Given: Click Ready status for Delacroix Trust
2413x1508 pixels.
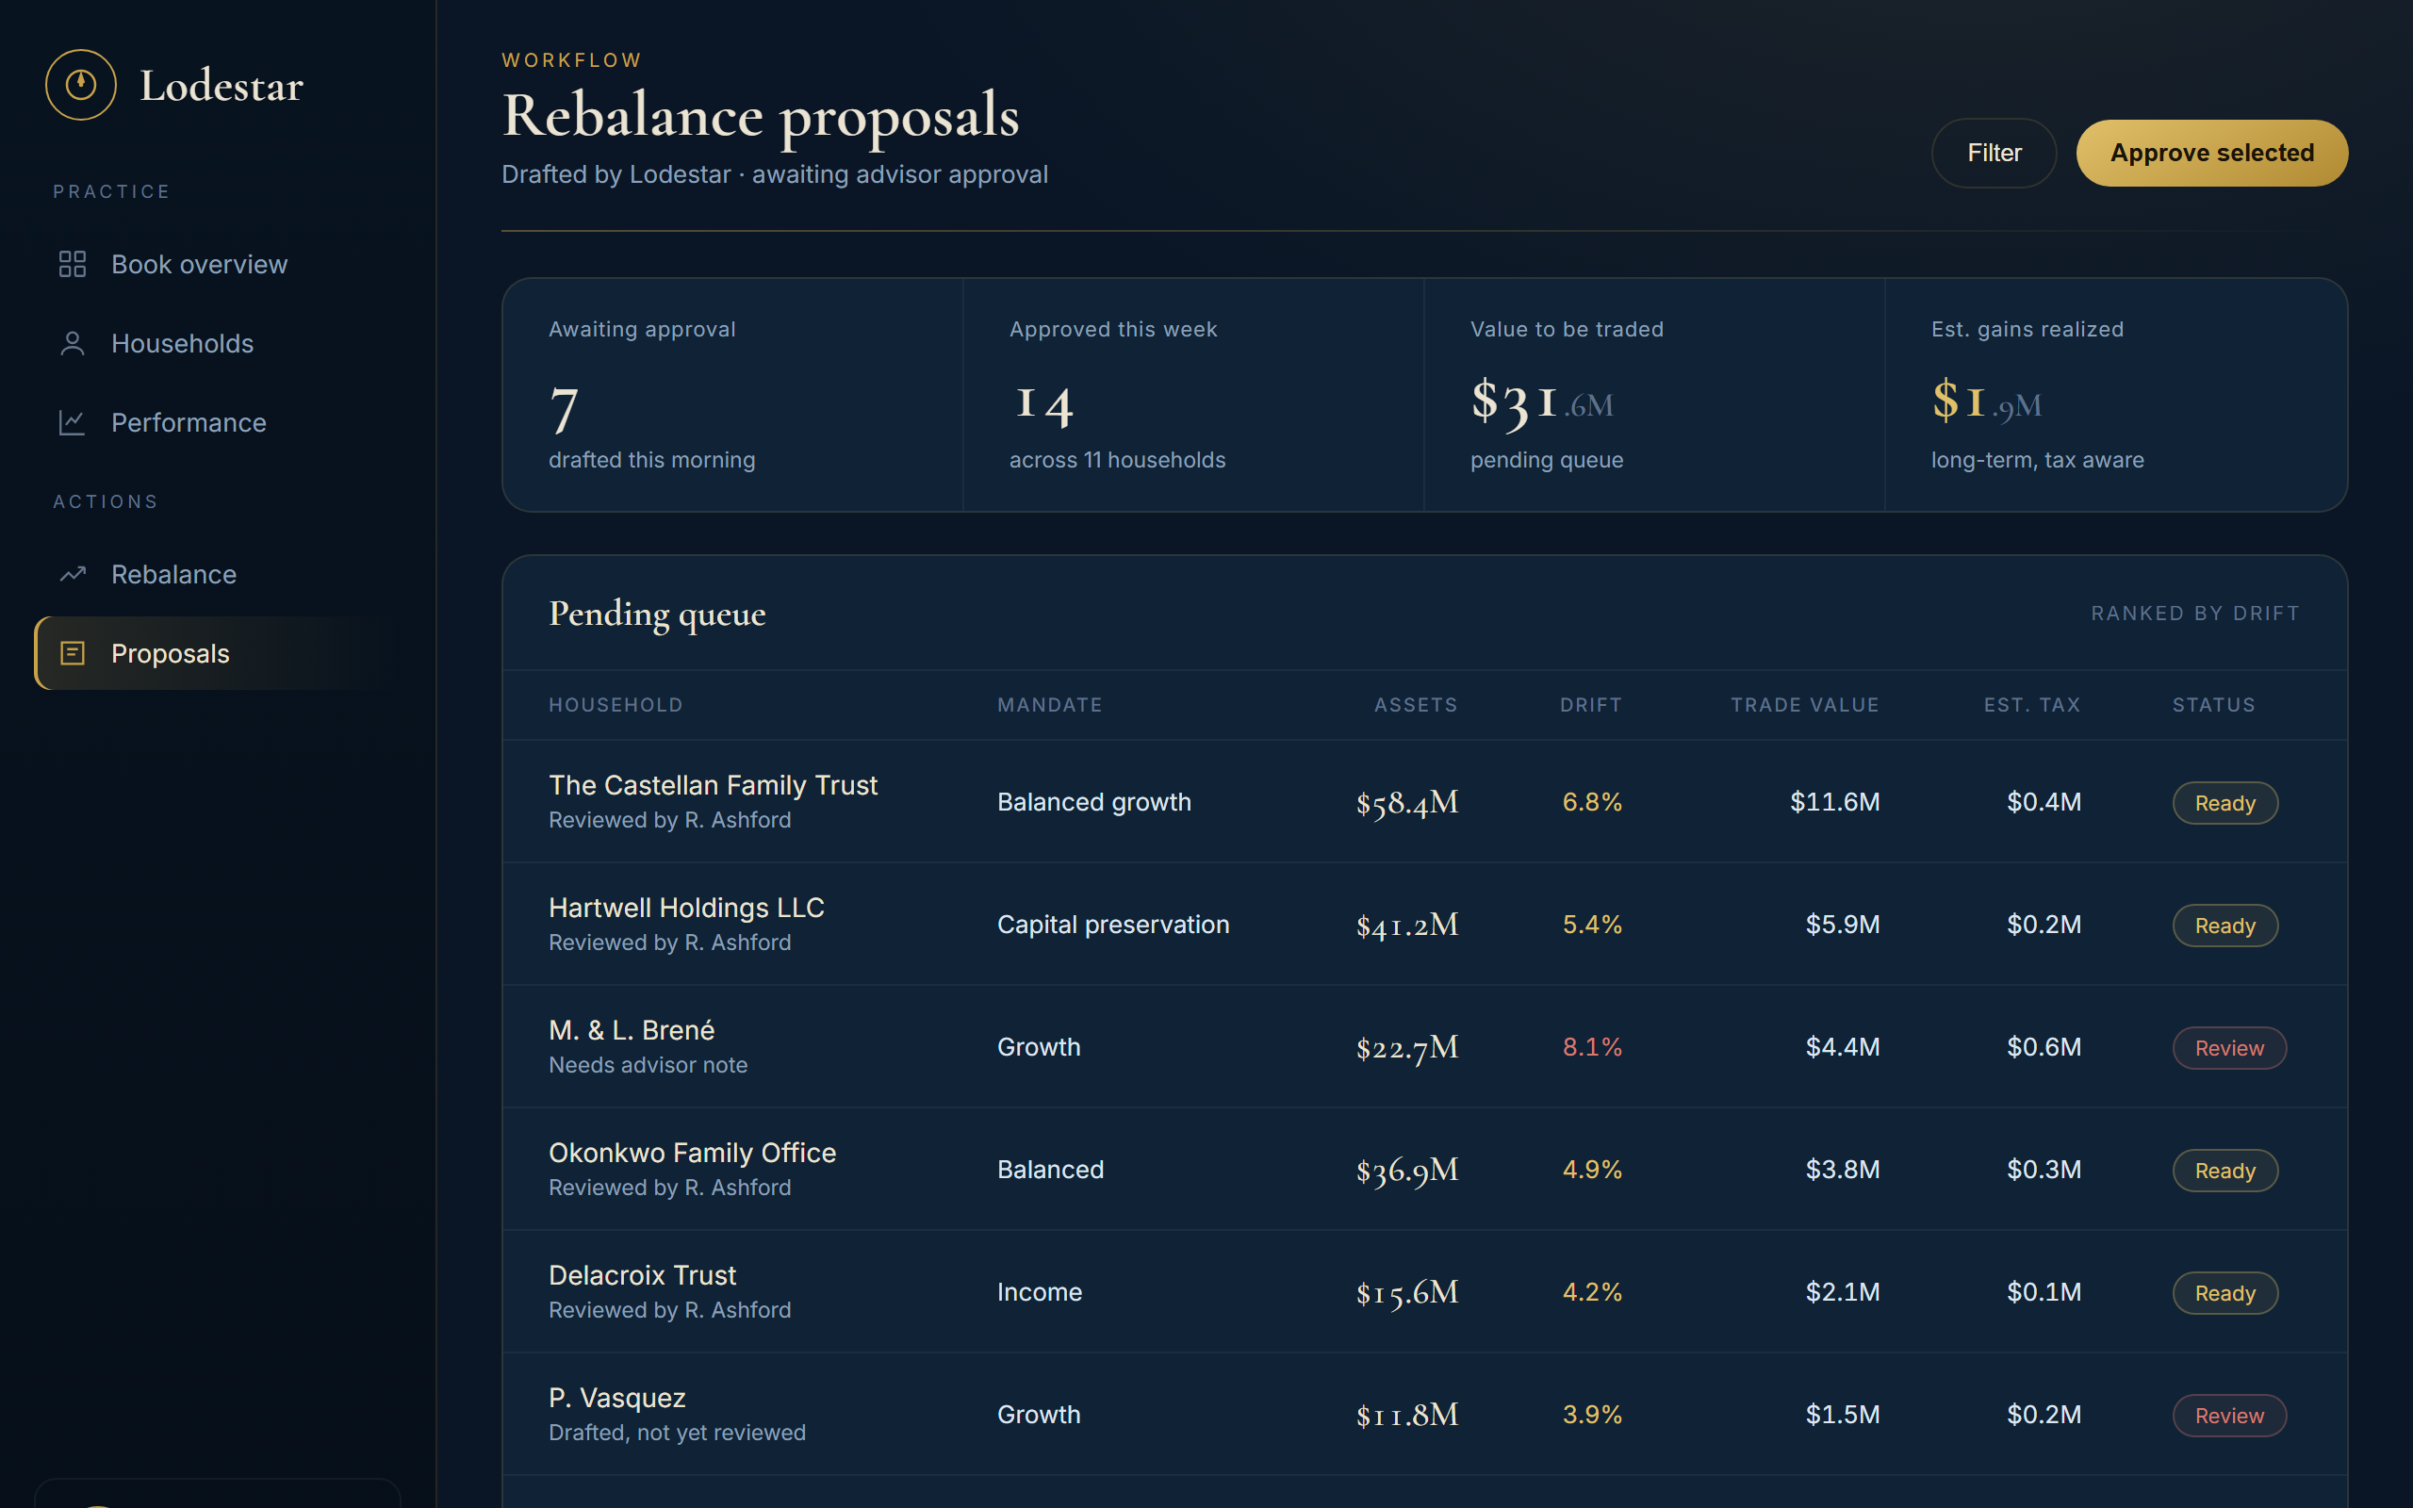Looking at the screenshot, I should [x=2224, y=1293].
